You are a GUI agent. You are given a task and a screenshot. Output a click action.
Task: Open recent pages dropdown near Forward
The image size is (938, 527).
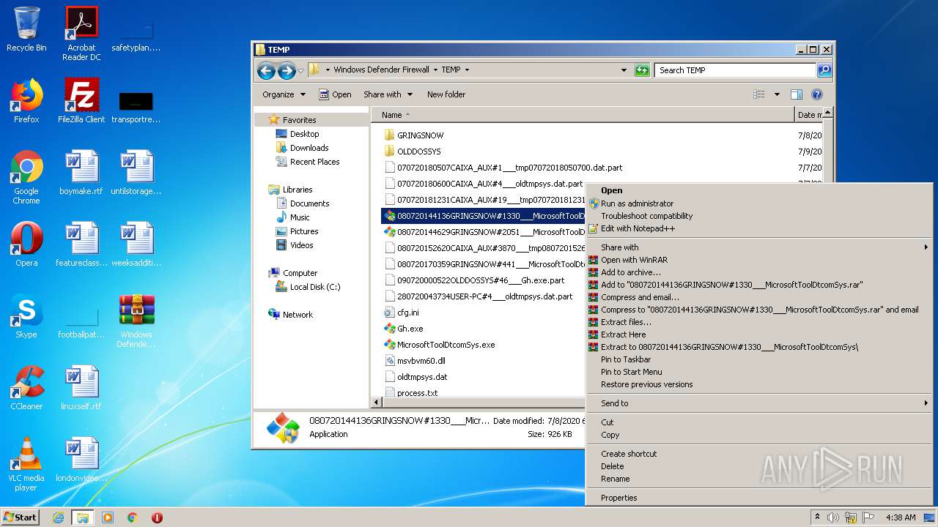(x=300, y=71)
